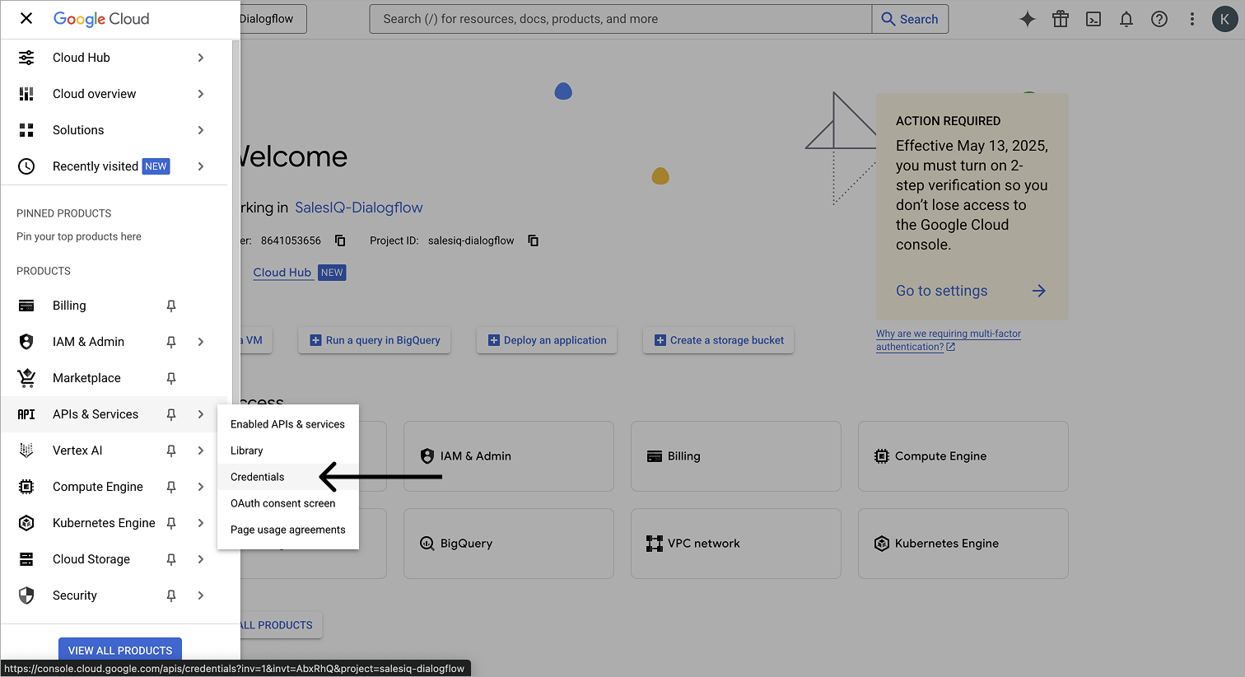Click Deploy an application button
1245x677 pixels.
click(547, 340)
